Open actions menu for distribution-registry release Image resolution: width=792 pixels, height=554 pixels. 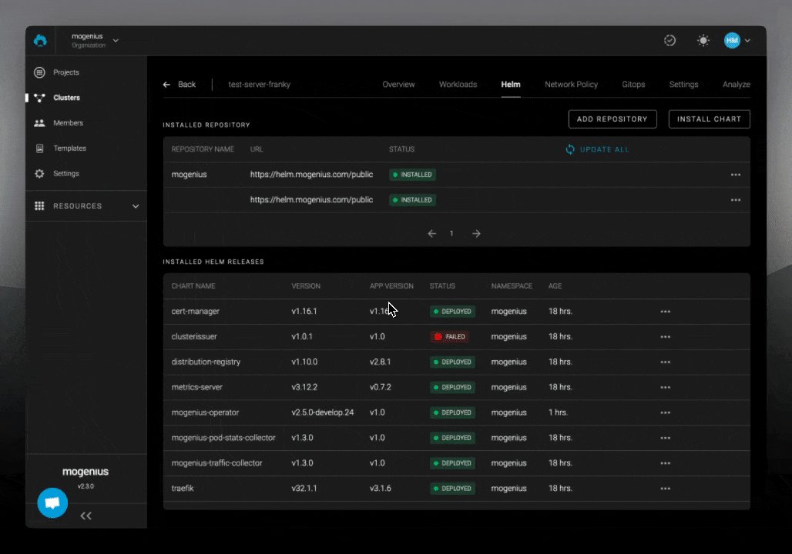tap(665, 362)
